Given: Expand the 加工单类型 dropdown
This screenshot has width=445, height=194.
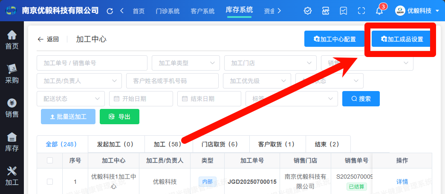Looking at the screenshot, I should coord(186,63).
